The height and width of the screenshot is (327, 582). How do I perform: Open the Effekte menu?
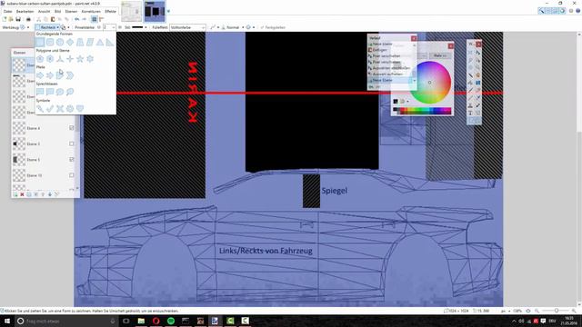coord(111,12)
